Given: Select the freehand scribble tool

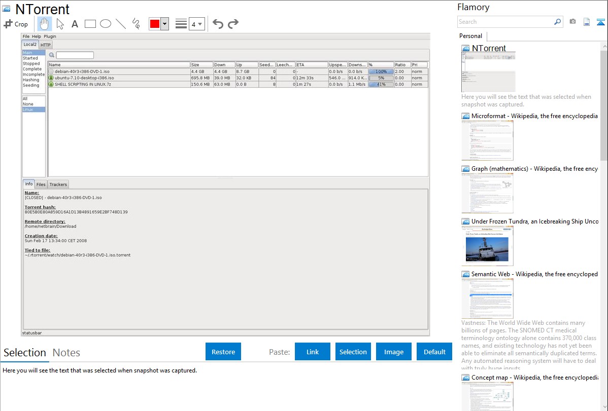Looking at the screenshot, I should (x=136, y=24).
